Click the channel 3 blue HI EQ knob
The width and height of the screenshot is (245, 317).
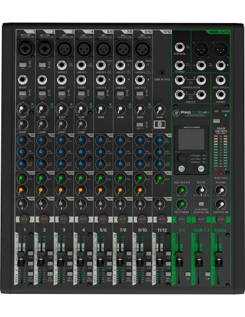coord(62,140)
